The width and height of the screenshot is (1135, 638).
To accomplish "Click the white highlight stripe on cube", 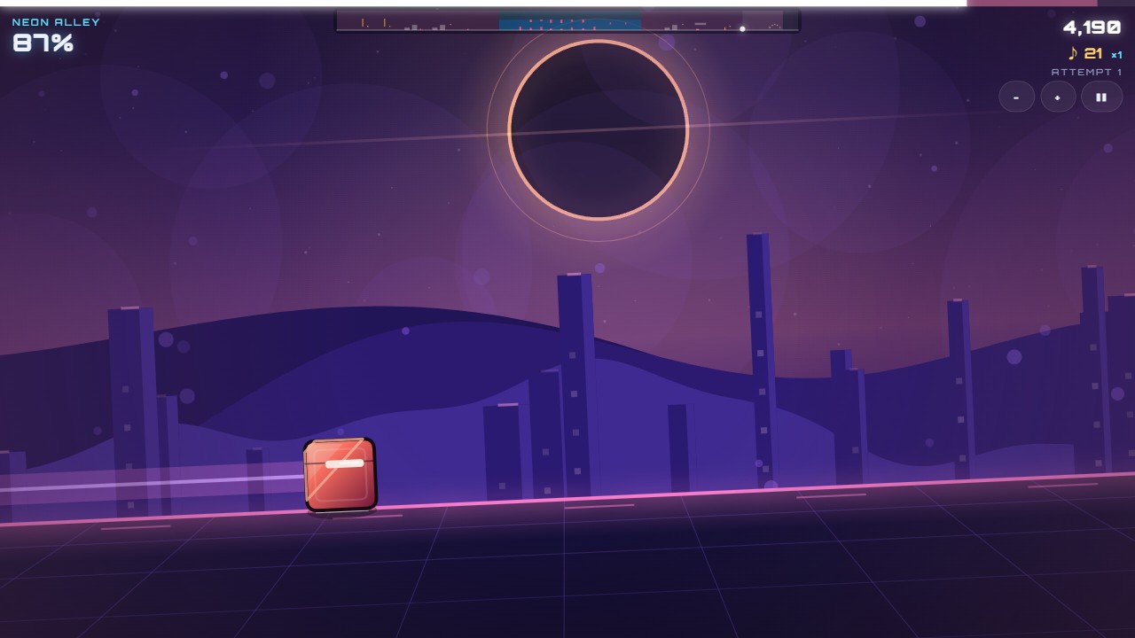I will tap(344, 463).
